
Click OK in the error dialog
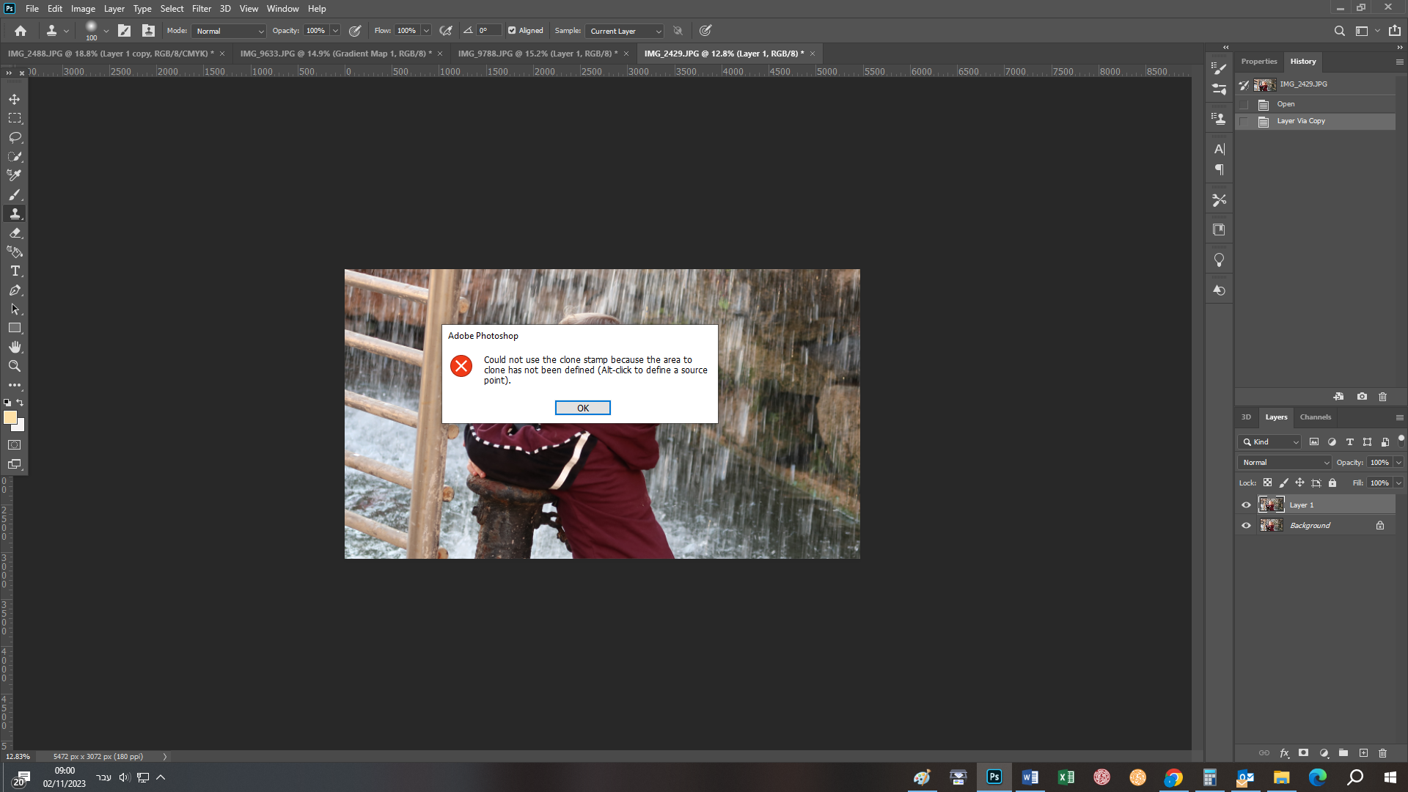pos(582,408)
